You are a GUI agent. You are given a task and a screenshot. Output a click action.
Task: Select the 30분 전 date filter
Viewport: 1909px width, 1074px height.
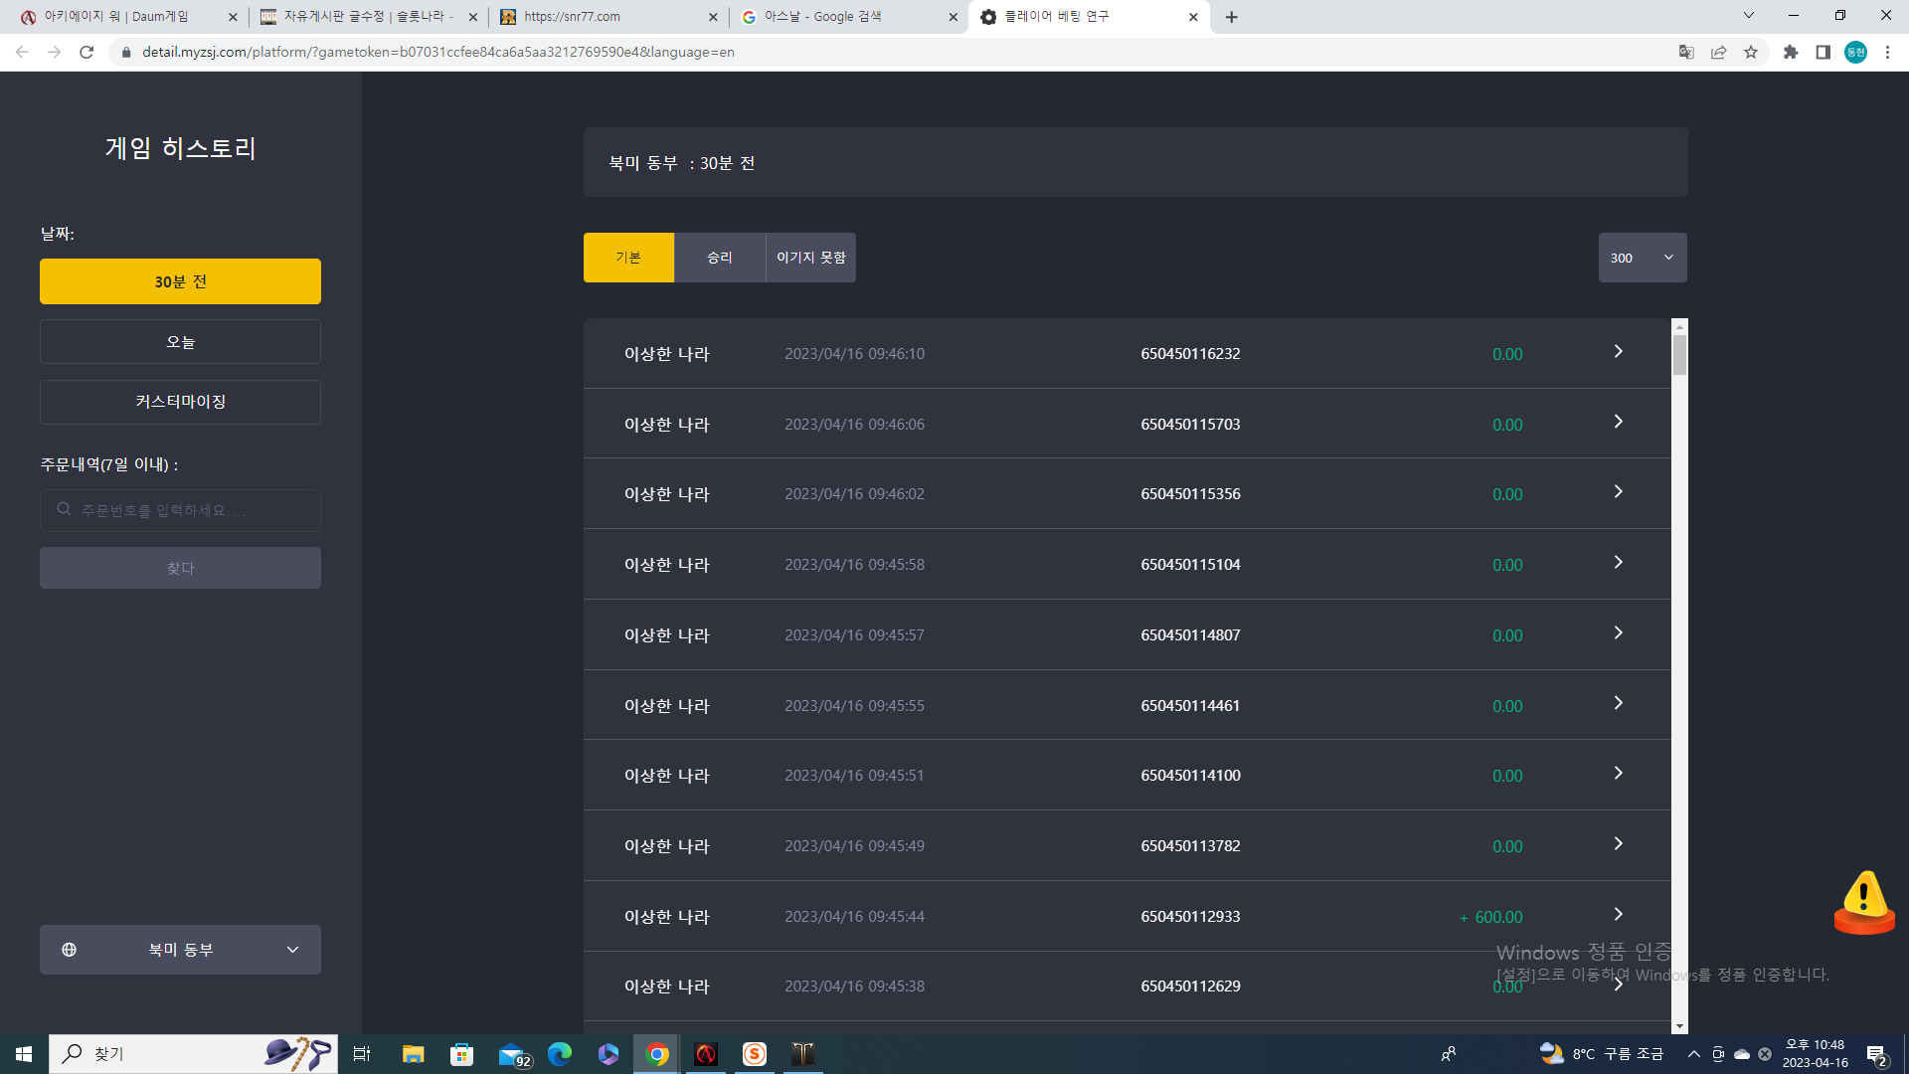coord(180,281)
